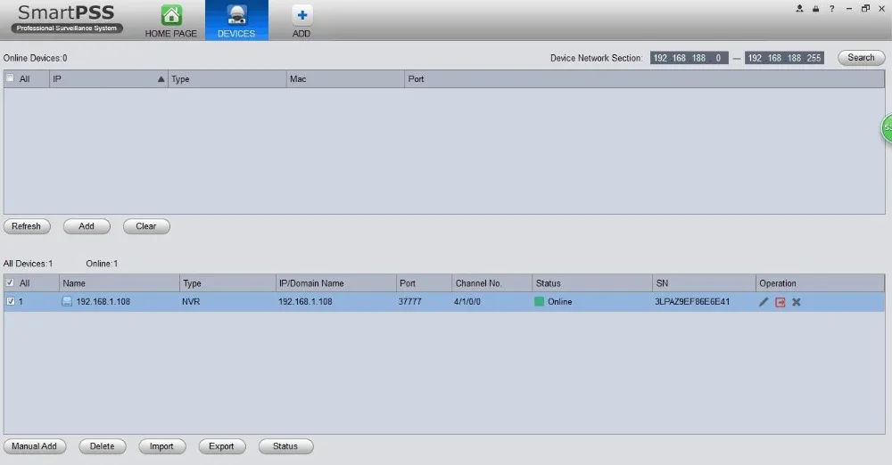892x465 pixels.
Task: Click green Online status indicator
Action: (539, 301)
